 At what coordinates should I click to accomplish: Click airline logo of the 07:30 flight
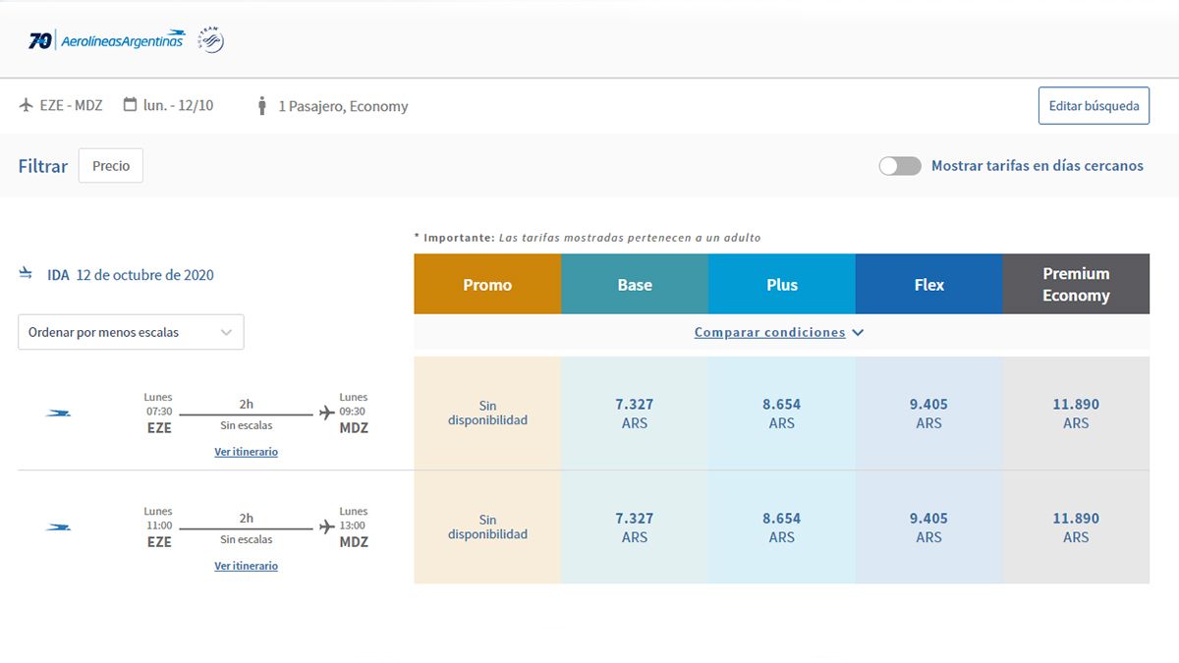pyautogui.click(x=58, y=414)
